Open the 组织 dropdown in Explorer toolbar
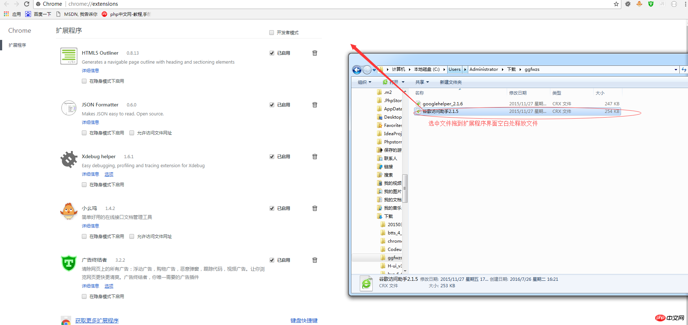The height and width of the screenshot is (325, 688). pyautogui.click(x=364, y=82)
